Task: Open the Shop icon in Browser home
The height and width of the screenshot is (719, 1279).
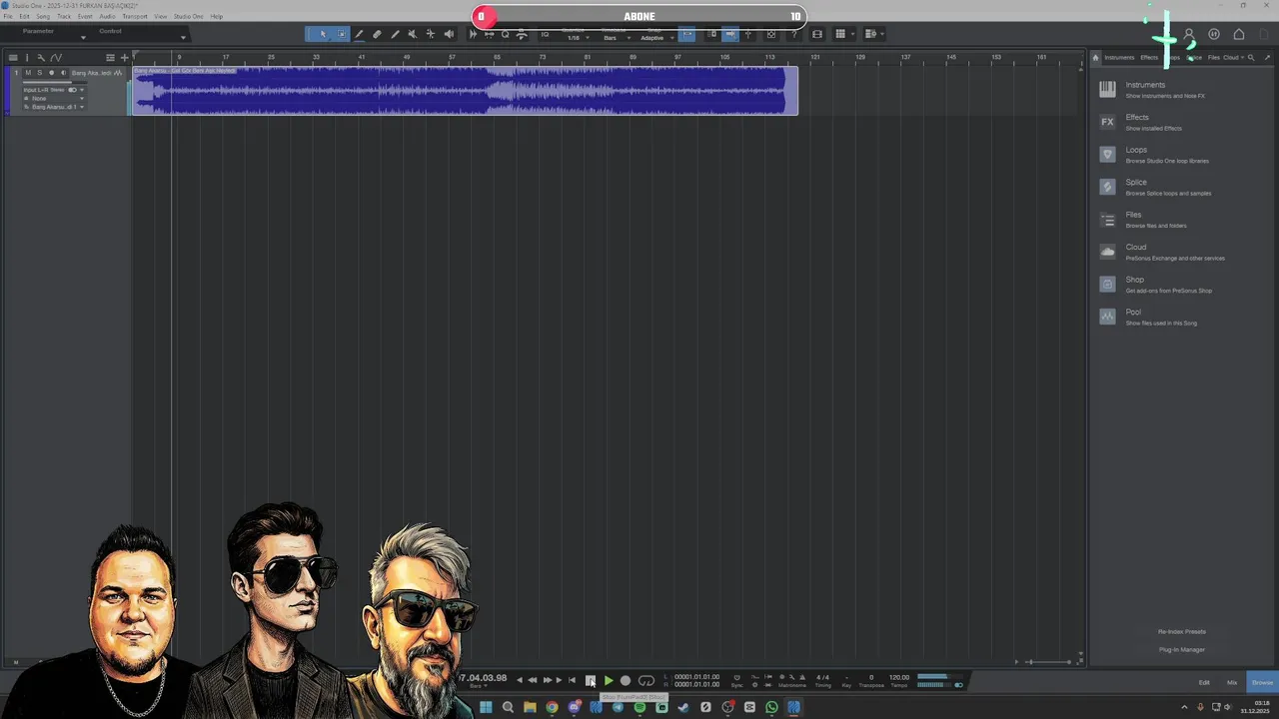Action: pyautogui.click(x=1107, y=284)
